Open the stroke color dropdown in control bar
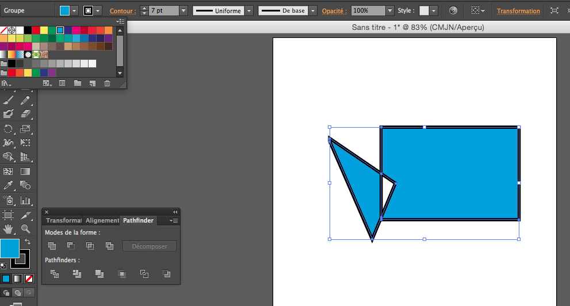The width and height of the screenshot is (570, 306). pyautogui.click(x=98, y=11)
